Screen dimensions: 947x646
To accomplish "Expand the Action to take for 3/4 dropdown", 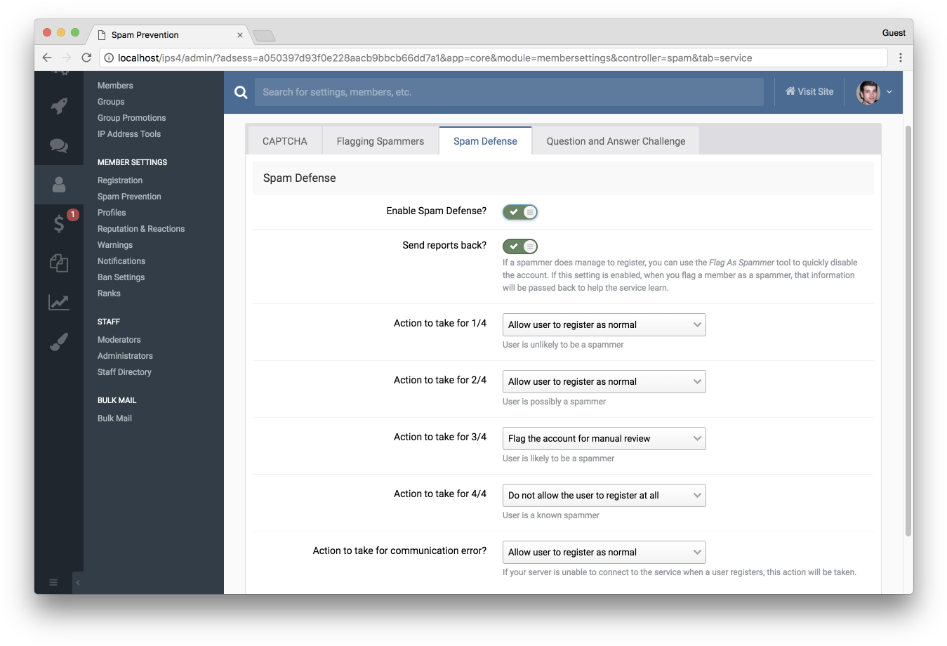I will point(604,439).
